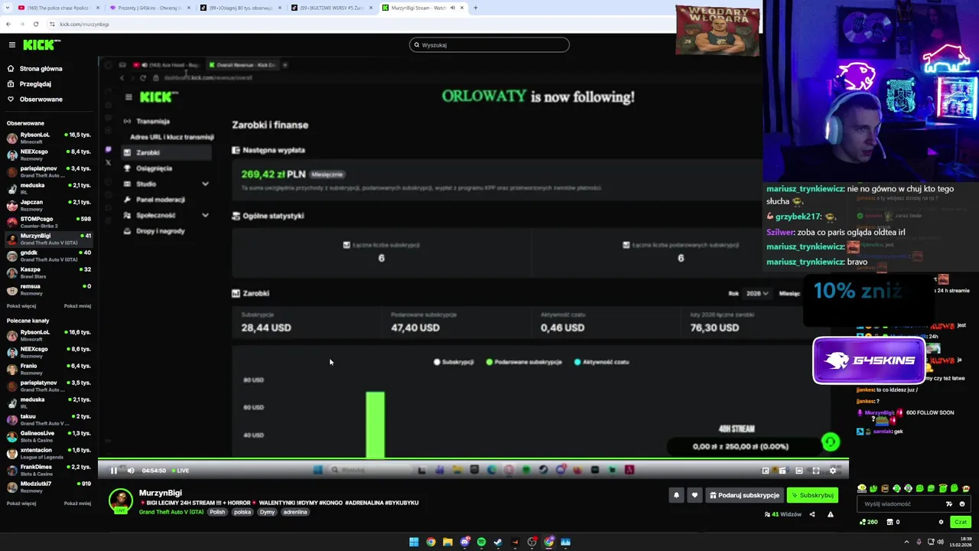The height and width of the screenshot is (551, 979).
Task: Open gnddk channel in sidebar
Action: pos(49,256)
